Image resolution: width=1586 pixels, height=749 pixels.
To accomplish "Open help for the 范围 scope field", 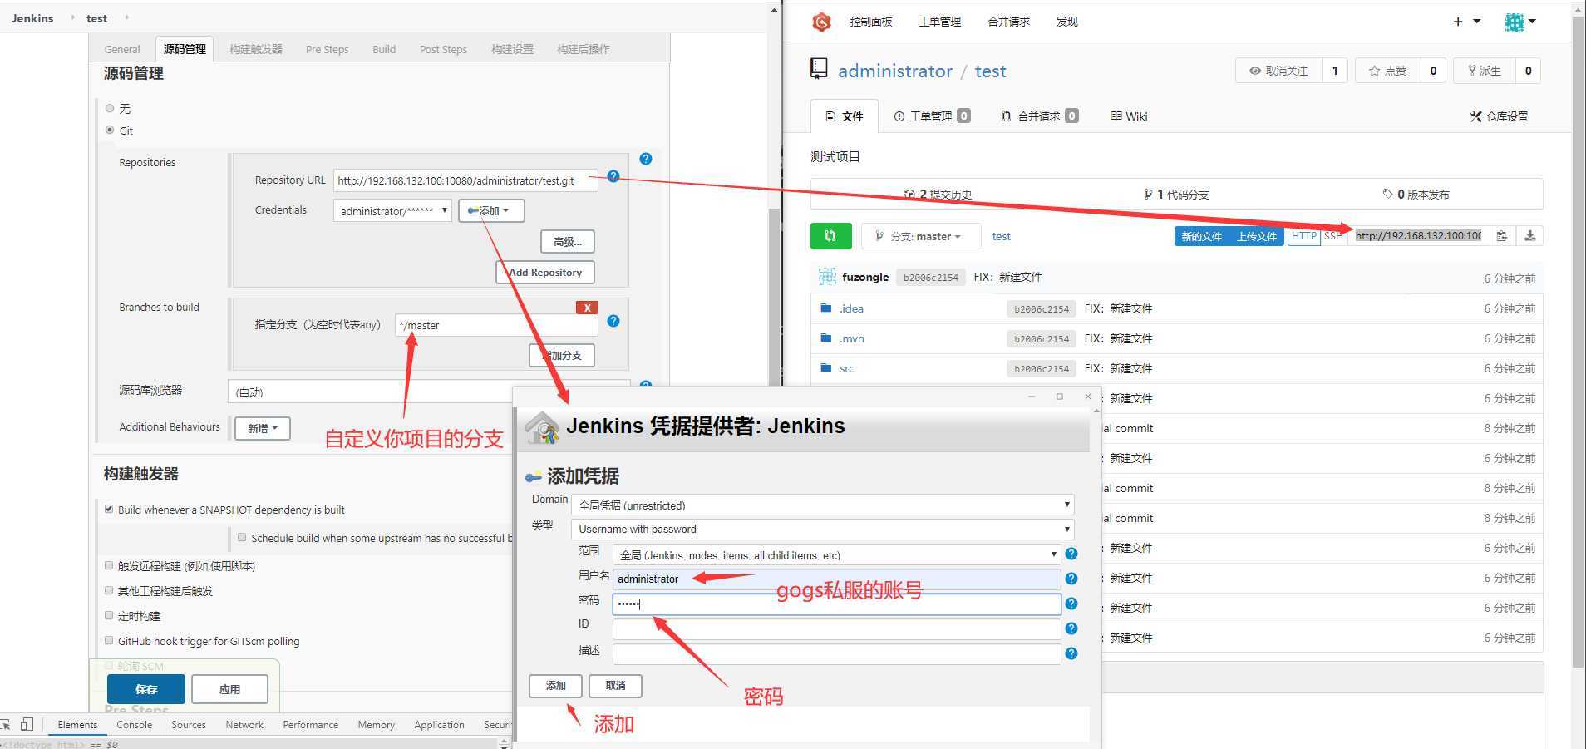I will pyautogui.click(x=1071, y=554).
